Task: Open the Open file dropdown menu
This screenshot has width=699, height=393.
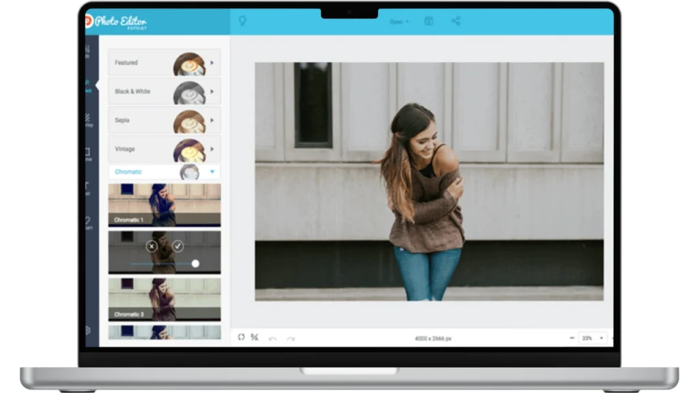Action: coord(399,22)
